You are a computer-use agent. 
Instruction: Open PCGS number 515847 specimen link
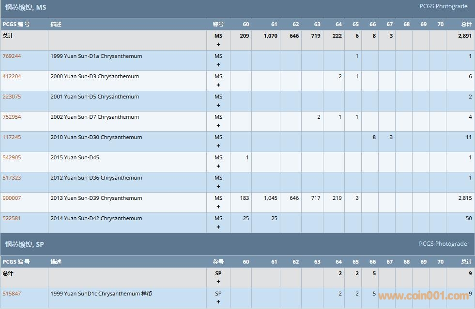(12, 294)
